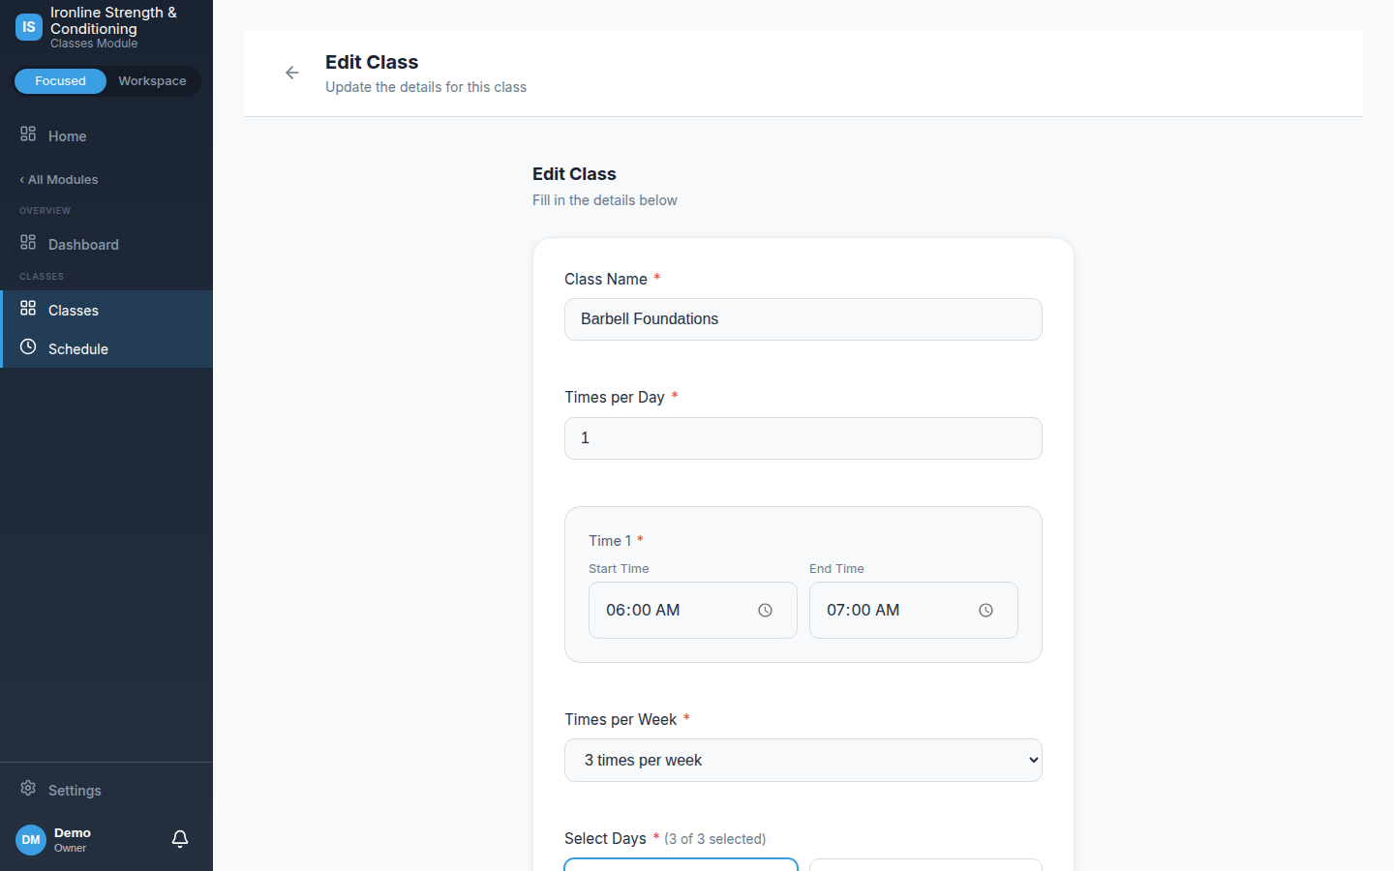Viewport: 1394px width, 871px height.
Task: Click the End Time field showing 07:00 AM
Action: click(x=914, y=611)
